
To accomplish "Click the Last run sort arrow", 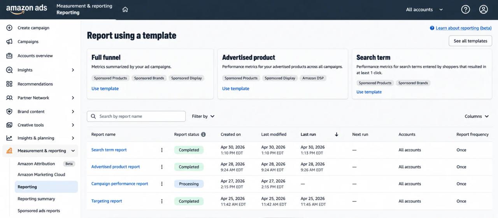I will tap(337, 135).
